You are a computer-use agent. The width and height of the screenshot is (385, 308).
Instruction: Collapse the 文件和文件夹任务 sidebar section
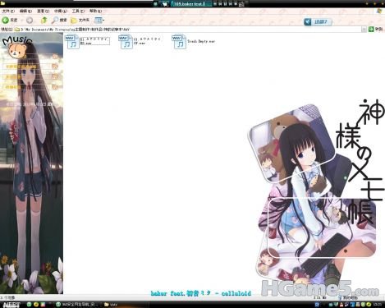click(x=55, y=67)
